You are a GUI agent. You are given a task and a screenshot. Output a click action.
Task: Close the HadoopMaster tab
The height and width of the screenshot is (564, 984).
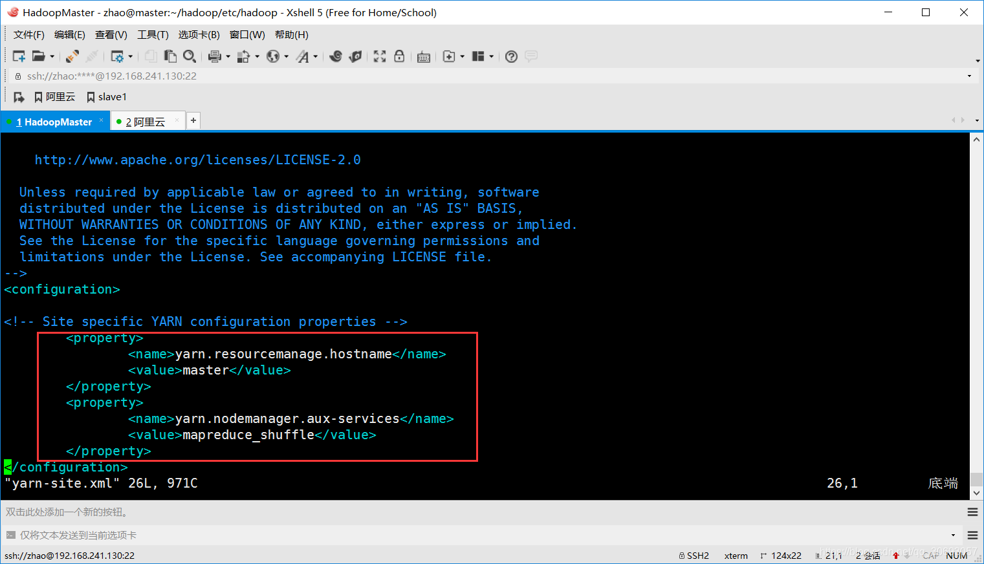click(x=101, y=120)
